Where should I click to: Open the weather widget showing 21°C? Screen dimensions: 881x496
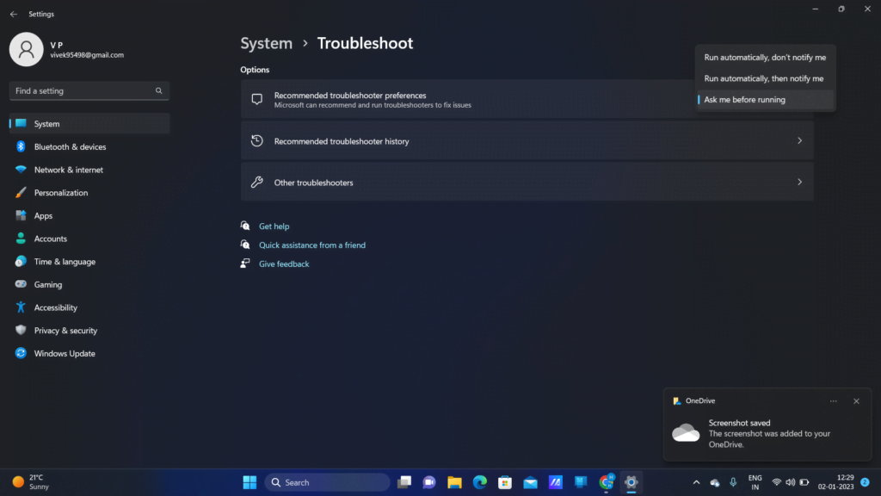pyautogui.click(x=32, y=482)
